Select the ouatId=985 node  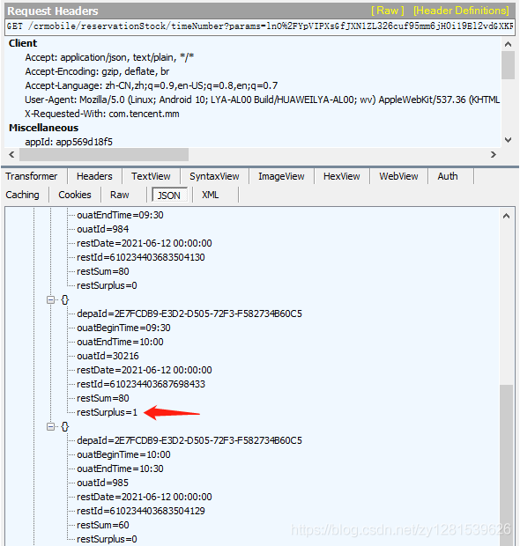coord(103,483)
